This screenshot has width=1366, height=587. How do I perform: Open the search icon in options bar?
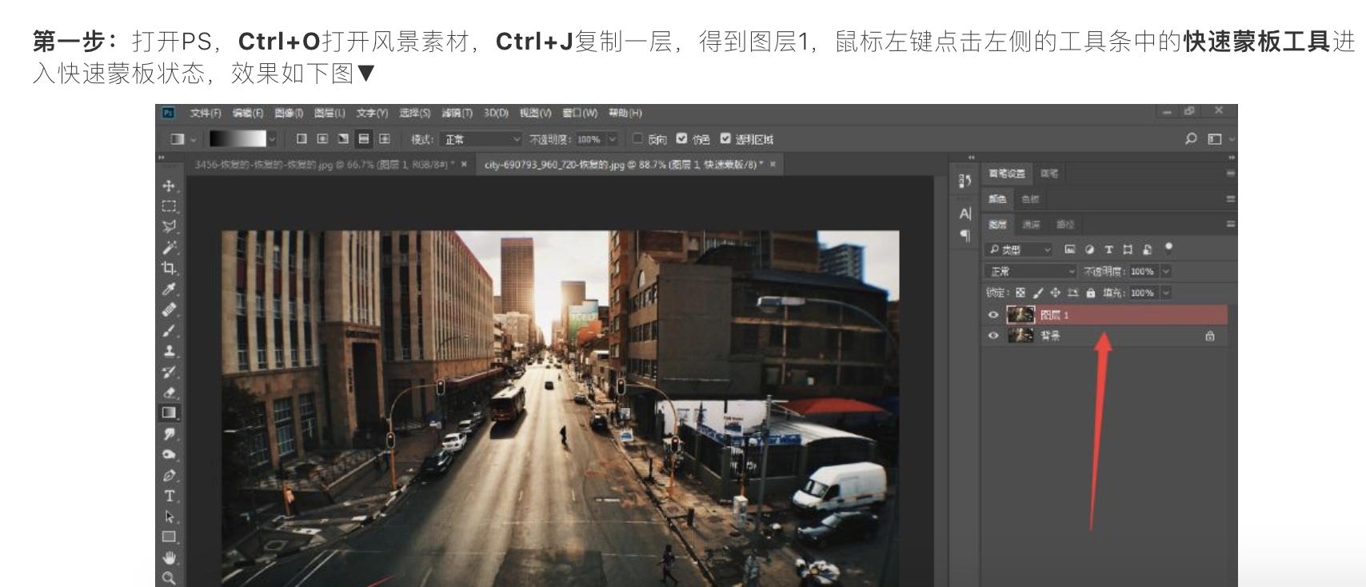1191,138
